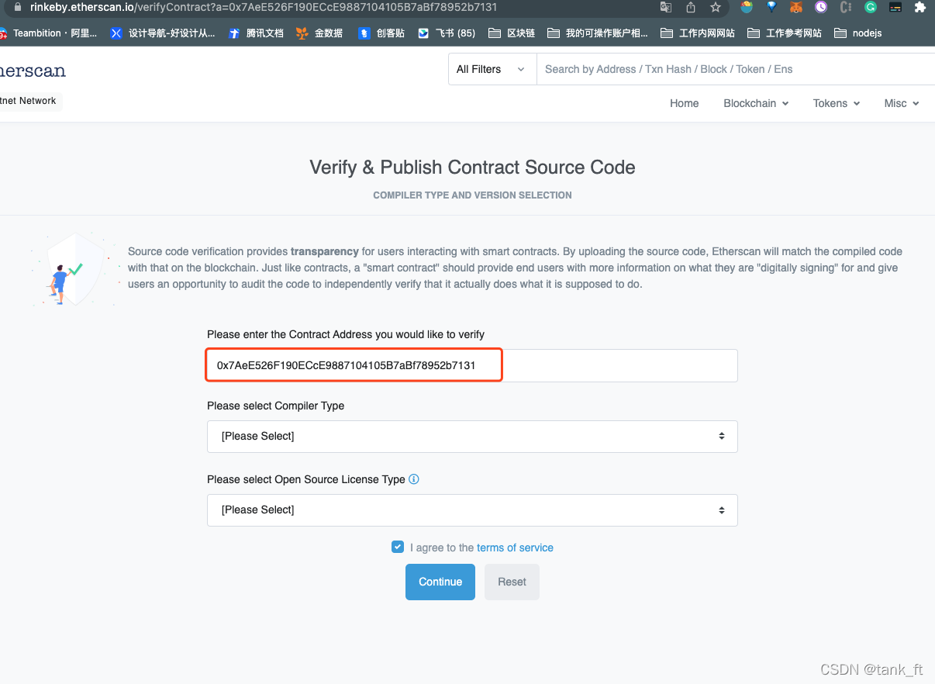Bookmark the page via the star icon
This screenshot has width=935, height=684.
point(715,7)
